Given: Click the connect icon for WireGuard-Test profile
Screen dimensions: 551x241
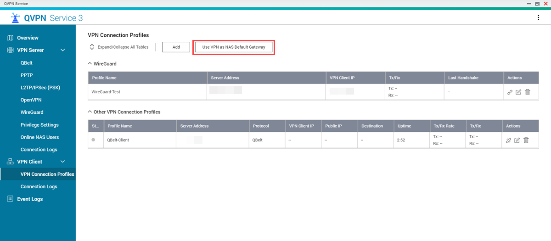Looking at the screenshot, I should tap(510, 92).
